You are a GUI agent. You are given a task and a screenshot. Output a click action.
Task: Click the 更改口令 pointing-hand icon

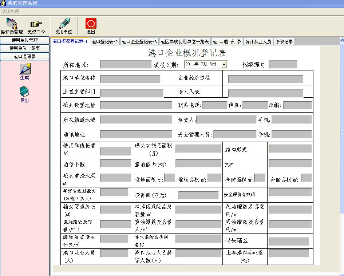(x=36, y=24)
